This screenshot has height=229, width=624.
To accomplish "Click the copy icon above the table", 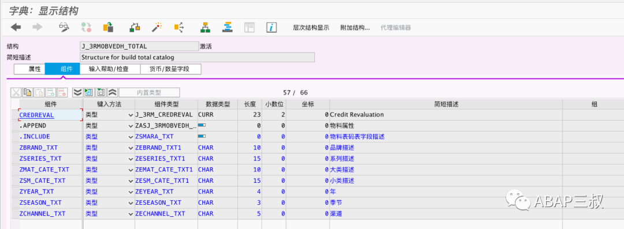I will point(28,92).
